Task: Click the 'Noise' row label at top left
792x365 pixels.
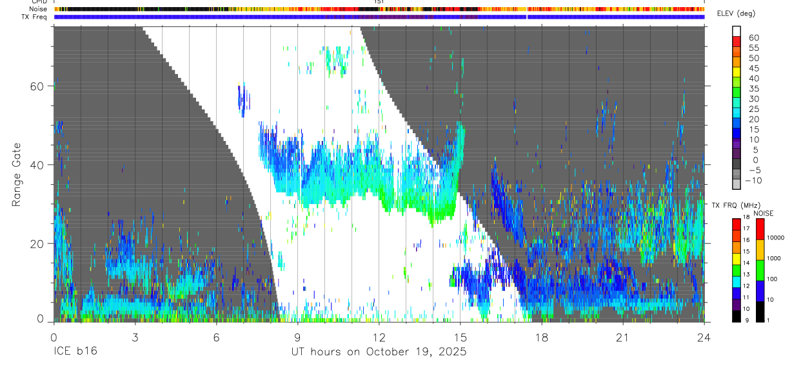Action: pyautogui.click(x=39, y=9)
